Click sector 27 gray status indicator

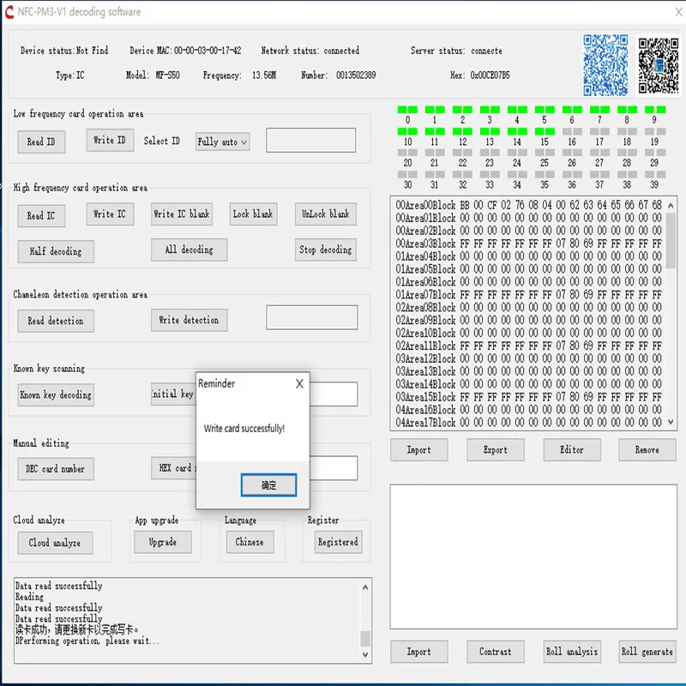[599, 153]
